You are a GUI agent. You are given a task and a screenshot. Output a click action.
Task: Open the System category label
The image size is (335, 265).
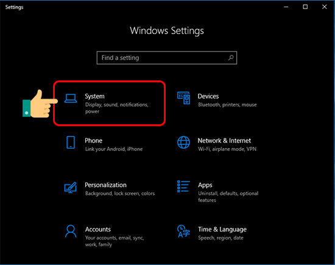coord(94,96)
